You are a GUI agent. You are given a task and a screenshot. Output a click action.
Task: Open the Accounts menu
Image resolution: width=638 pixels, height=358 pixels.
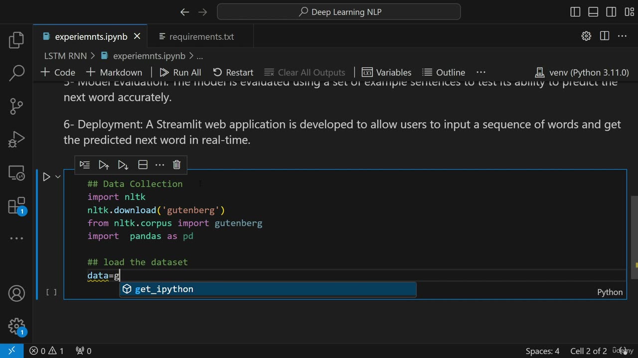pos(16,293)
